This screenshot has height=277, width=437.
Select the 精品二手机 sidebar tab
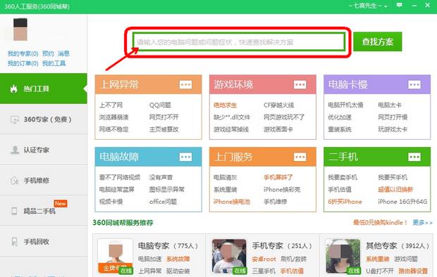[x=44, y=211]
